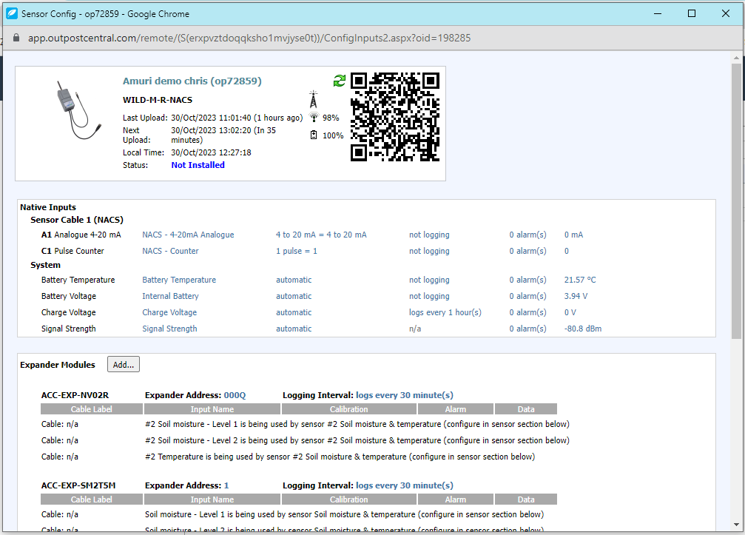Click inside the browser address bar
Screen dimensions: 745x535
coord(296,36)
